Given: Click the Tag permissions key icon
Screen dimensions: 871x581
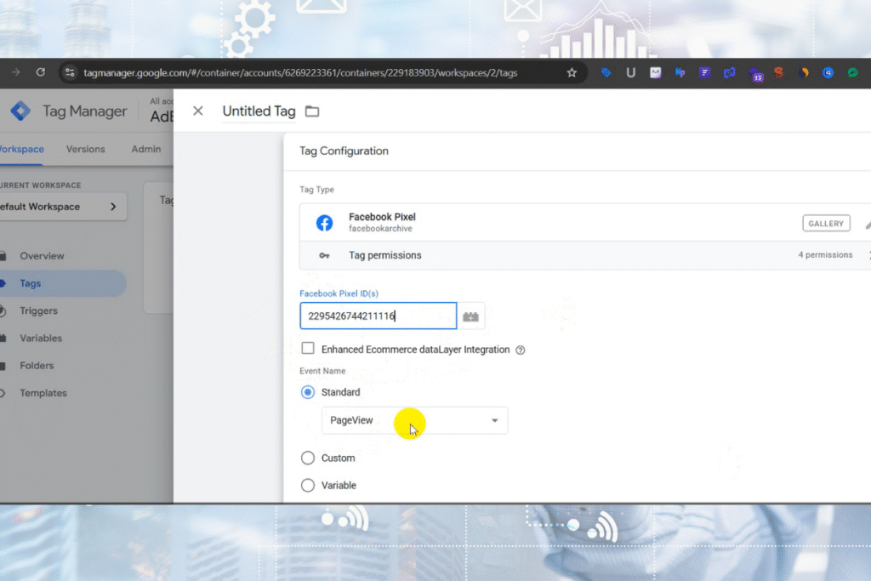Looking at the screenshot, I should [324, 255].
